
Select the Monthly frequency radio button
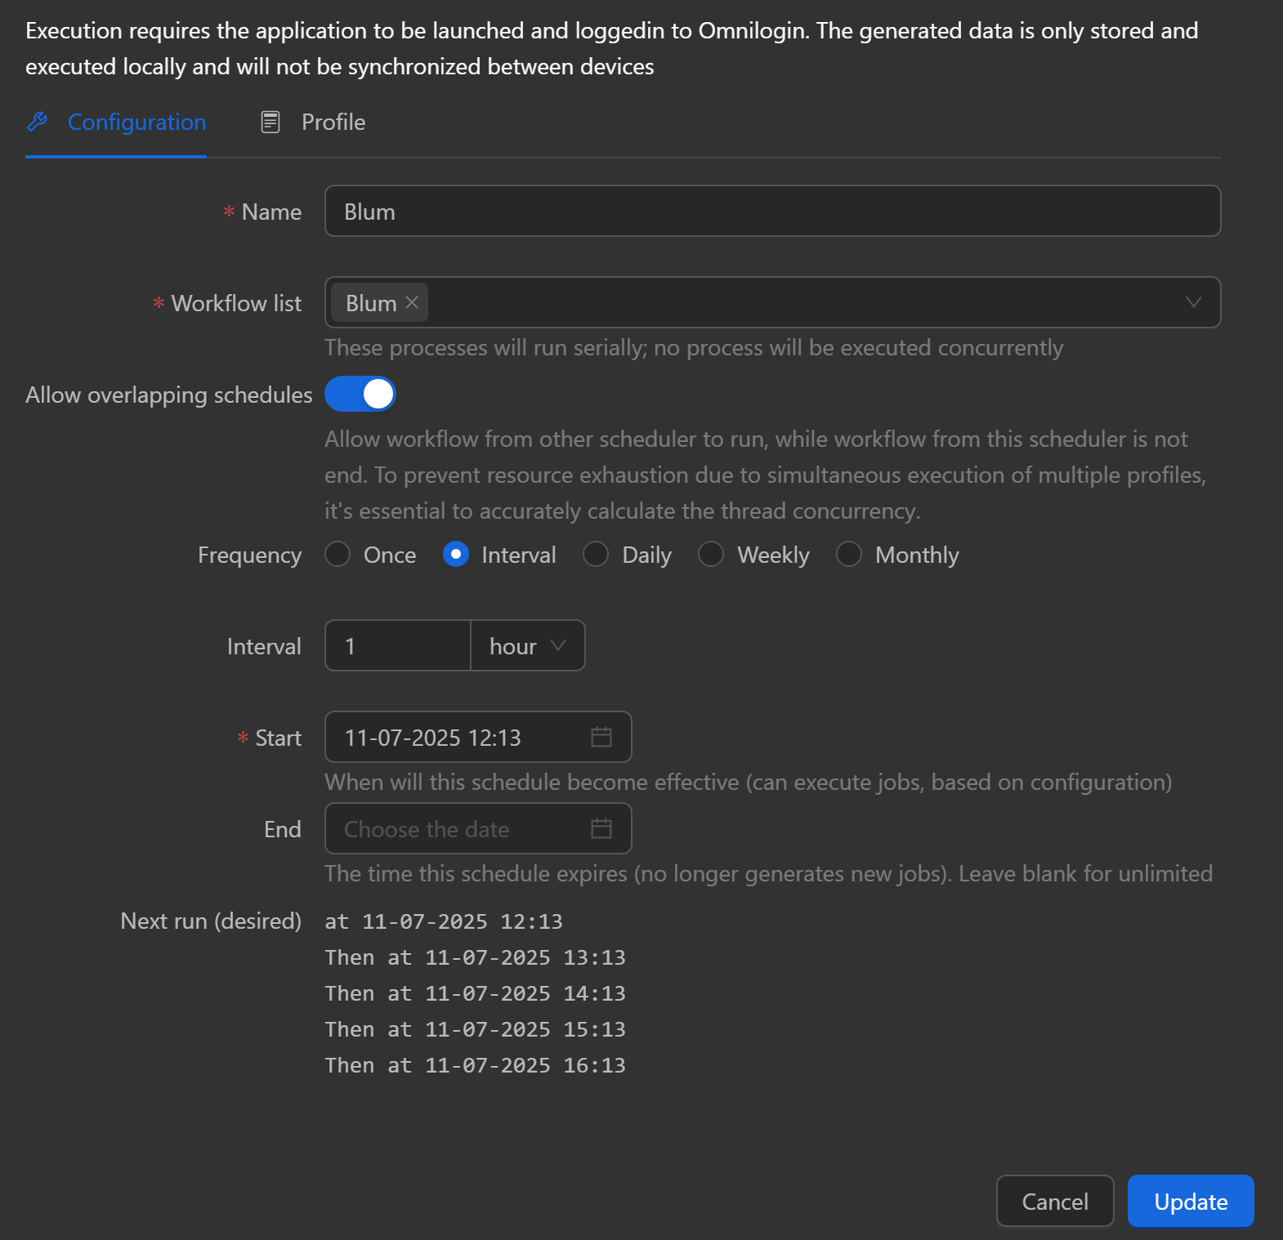pyautogui.click(x=849, y=554)
